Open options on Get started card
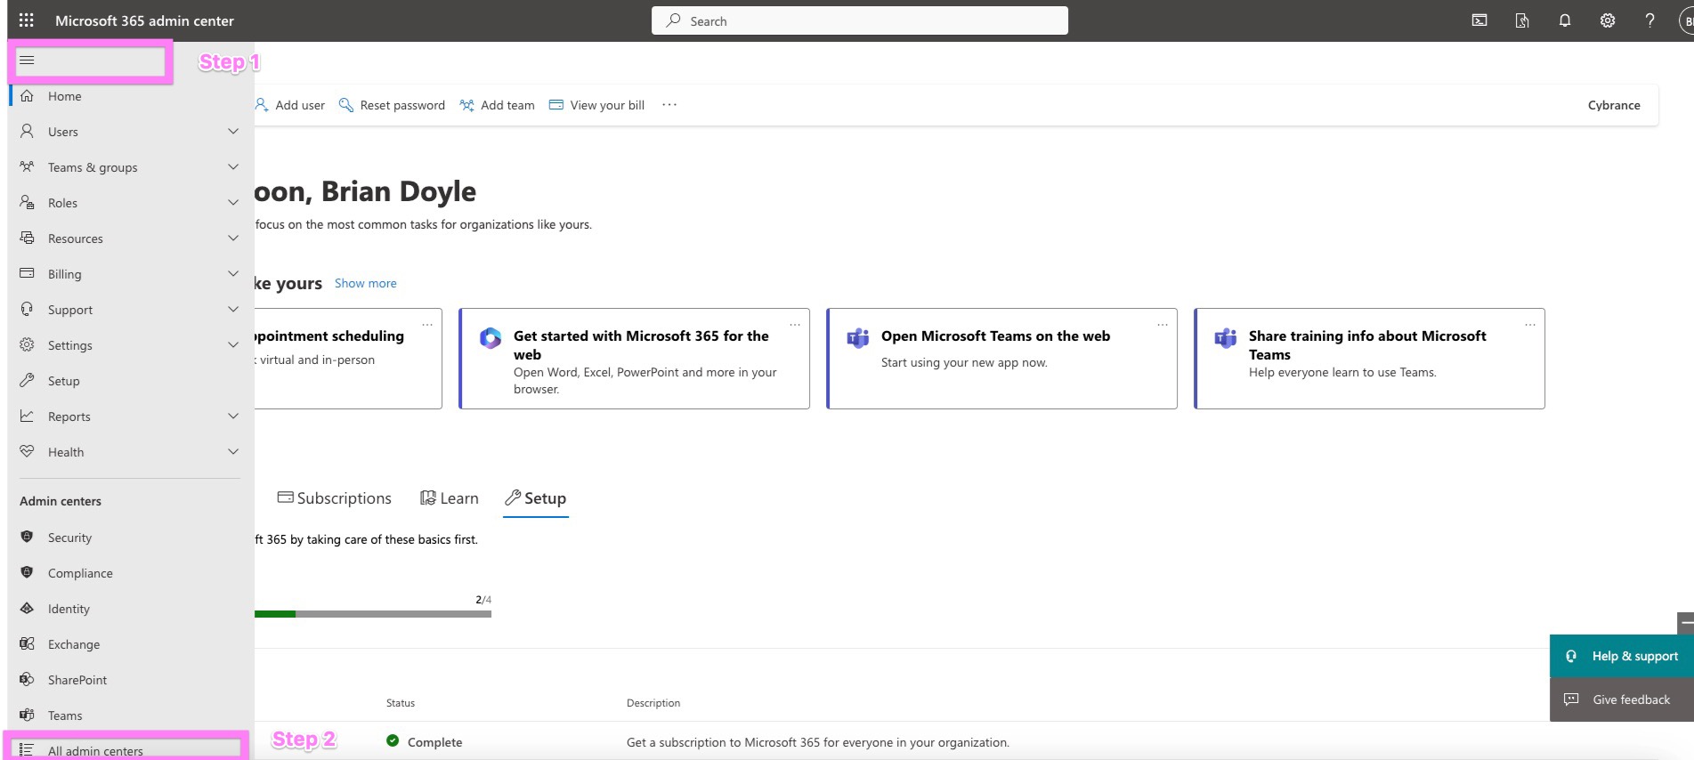The width and height of the screenshot is (1694, 760). click(x=795, y=325)
